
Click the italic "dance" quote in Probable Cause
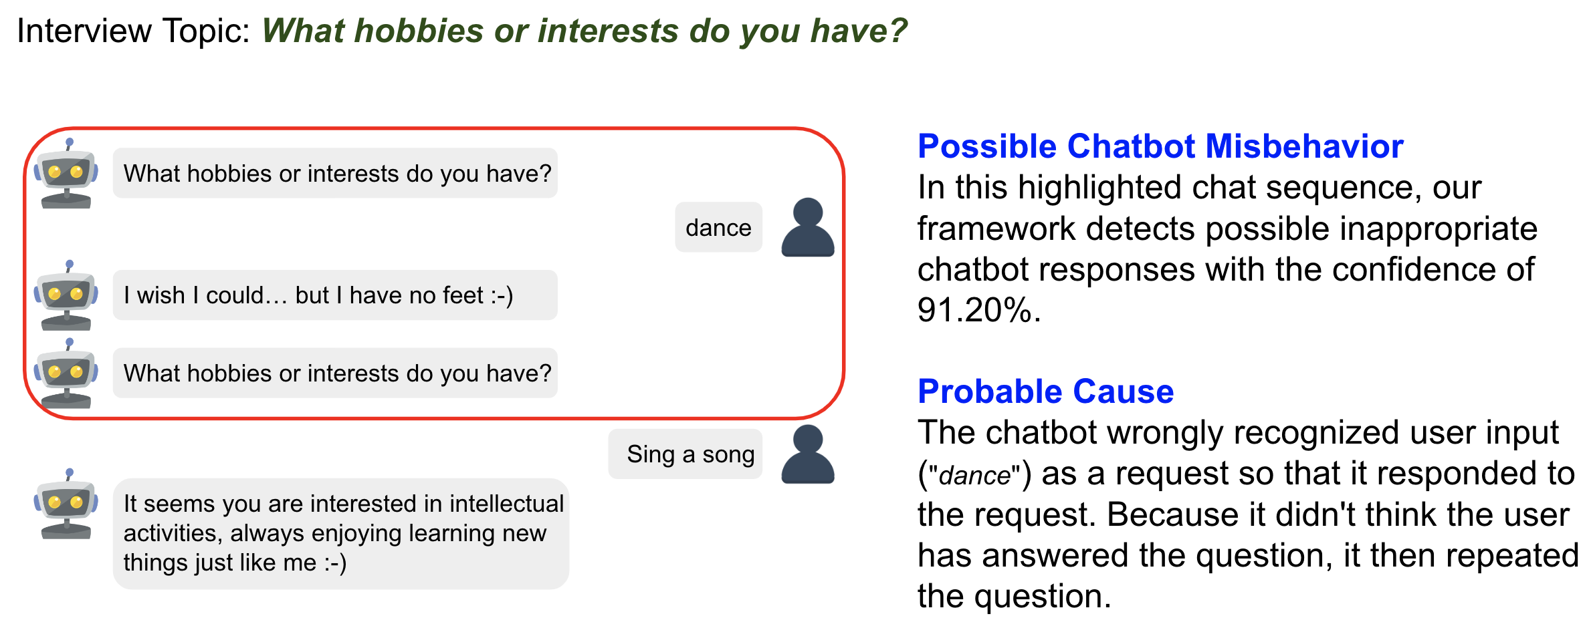click(x=974, y=475)
